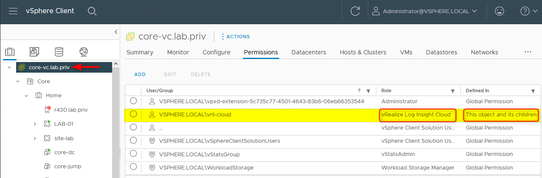Screen dimensions: 542x178
Task: Click the EDIT permission button
Action: point(170,74)
